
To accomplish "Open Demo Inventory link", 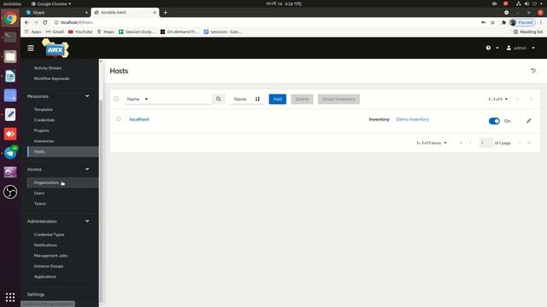I will 412,119.
